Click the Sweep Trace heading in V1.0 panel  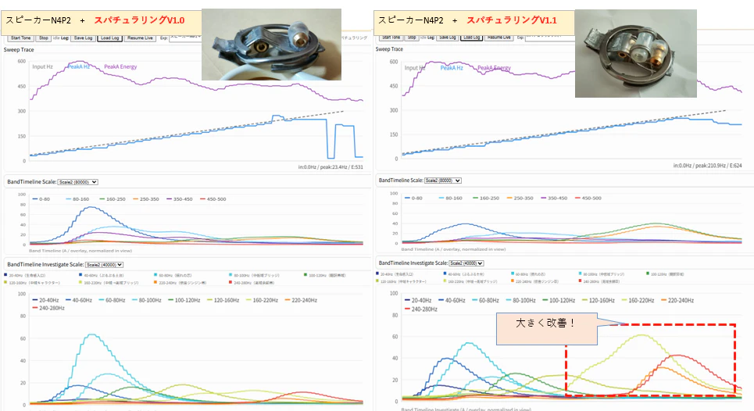20,49
